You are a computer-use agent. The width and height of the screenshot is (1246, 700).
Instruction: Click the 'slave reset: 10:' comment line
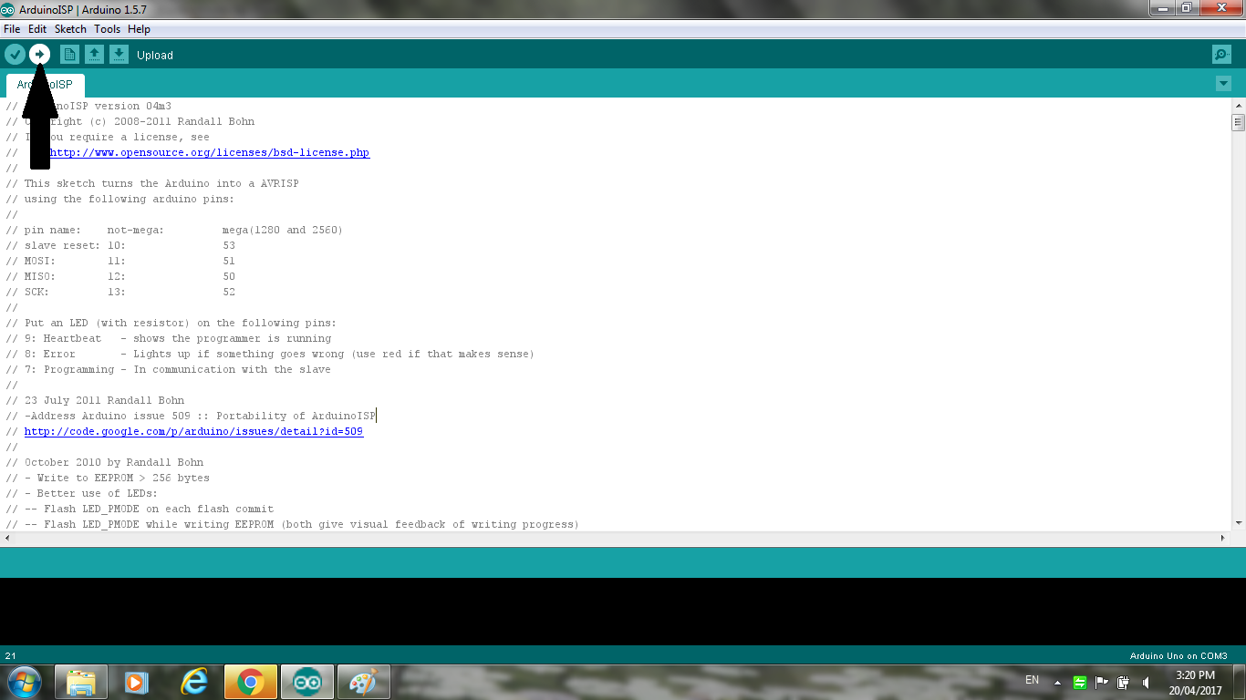(120, 245)
